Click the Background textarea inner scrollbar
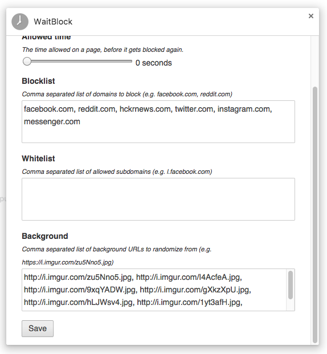The height and width of the screenshot is (354, 327). coord(291,285)
